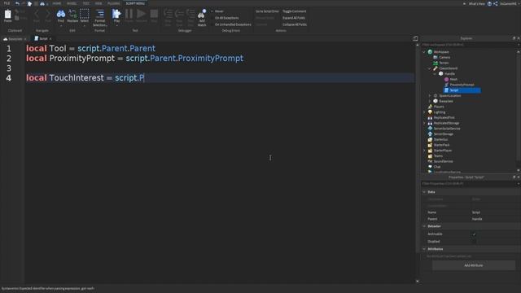This screenshot has width=521, height=293.
Task: Click Format Selection icon
Action: (x=100, y=14)
